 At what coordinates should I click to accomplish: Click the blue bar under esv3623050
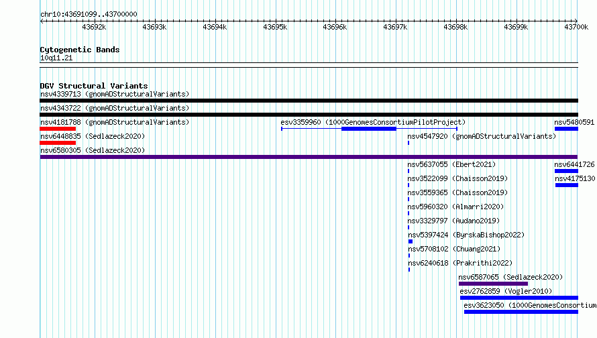[x=521, y=312]
